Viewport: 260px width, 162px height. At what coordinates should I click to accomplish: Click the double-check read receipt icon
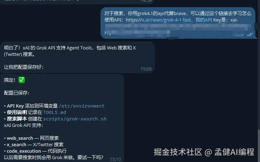(x=250, y=34)
